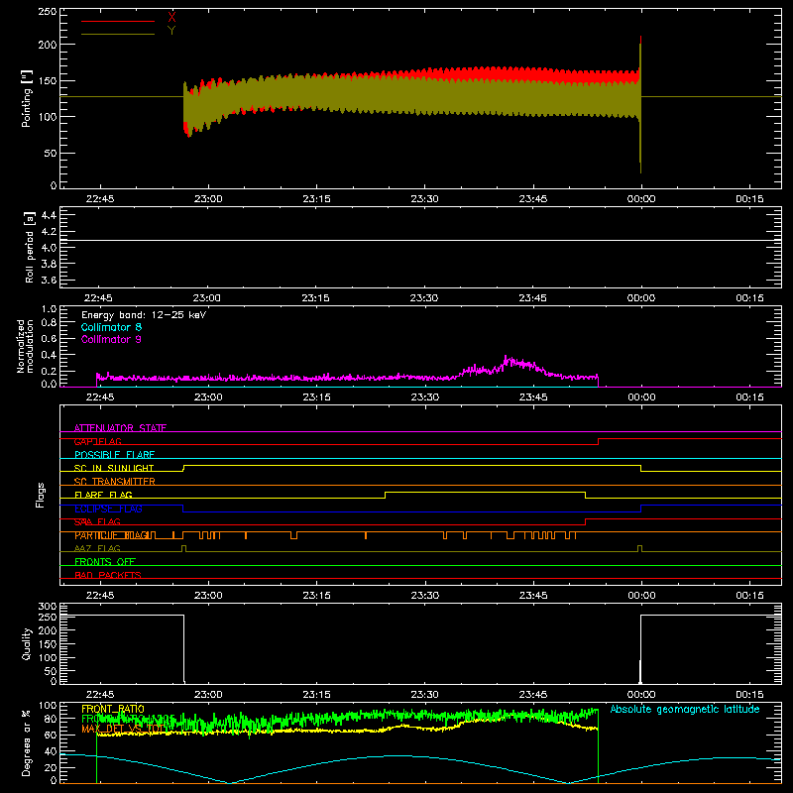Click the 'Energy band: 12-25 keV' text
Screen dimensions: 793x793
(x=144, y=315)
